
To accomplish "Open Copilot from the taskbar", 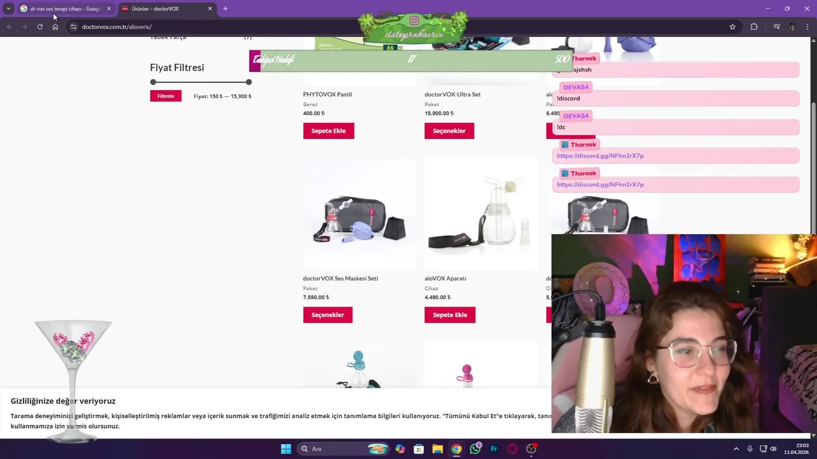I will [400, 449].
